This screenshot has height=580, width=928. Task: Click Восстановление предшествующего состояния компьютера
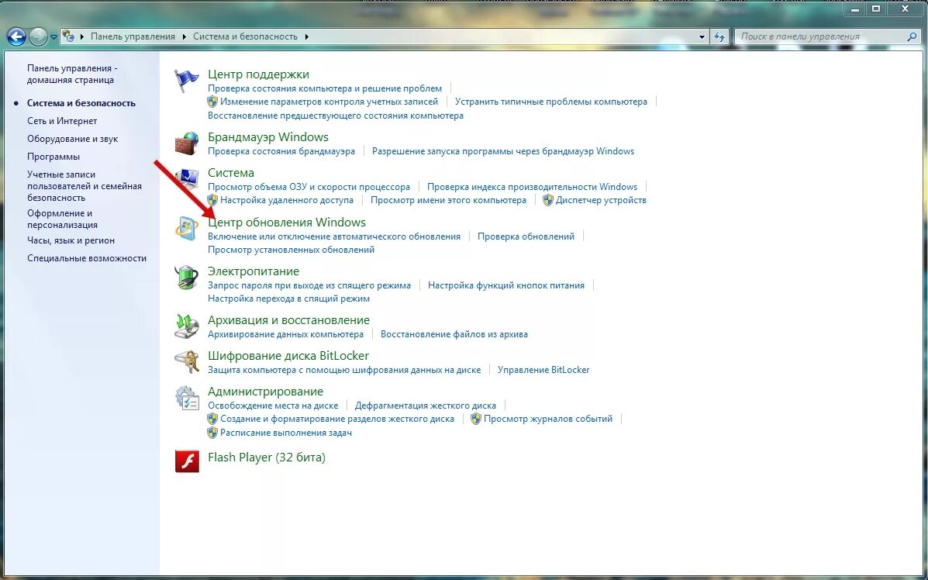[336, 116]
